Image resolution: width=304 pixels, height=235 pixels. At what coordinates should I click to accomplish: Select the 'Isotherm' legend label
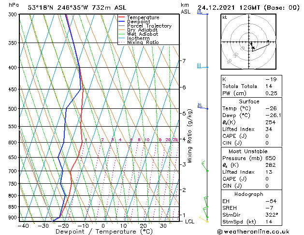138,38
